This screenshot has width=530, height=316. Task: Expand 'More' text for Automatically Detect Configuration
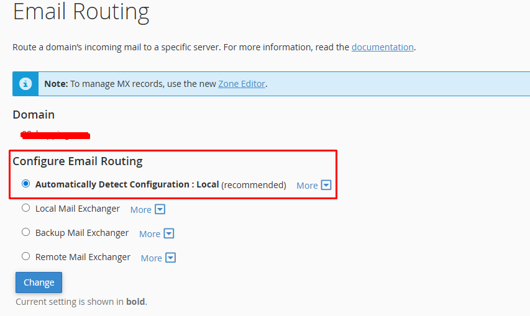pos(307,185)
